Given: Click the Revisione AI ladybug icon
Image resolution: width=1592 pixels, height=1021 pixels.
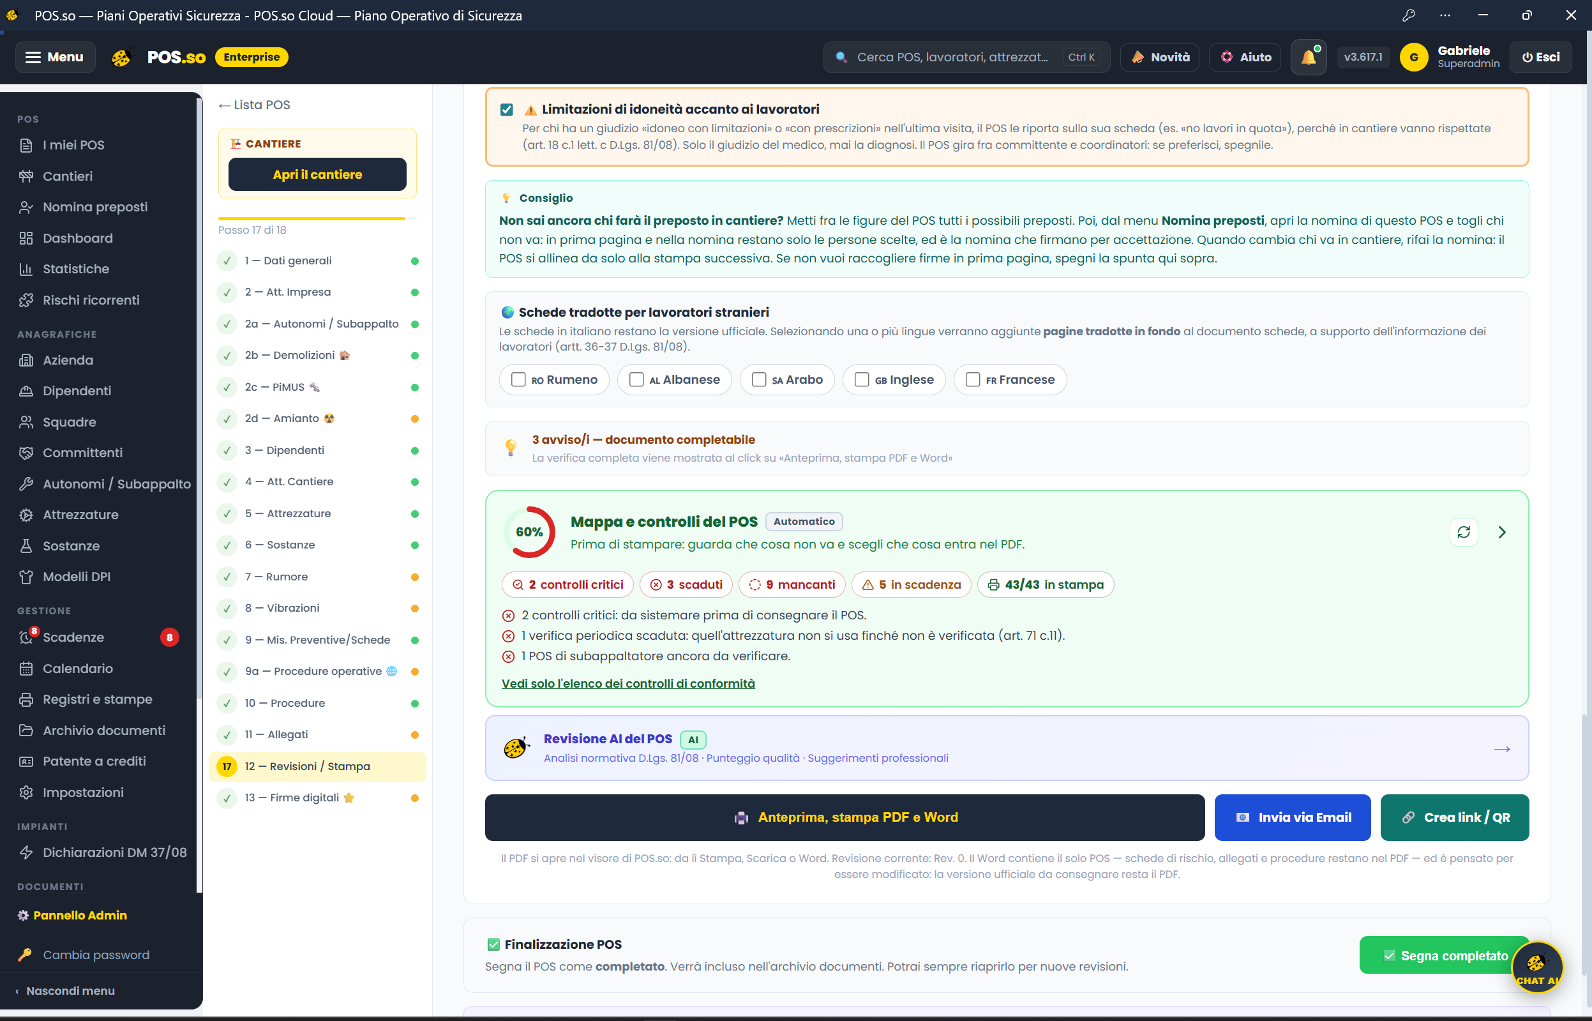Looking at the screenshot, I should [516, 748].
